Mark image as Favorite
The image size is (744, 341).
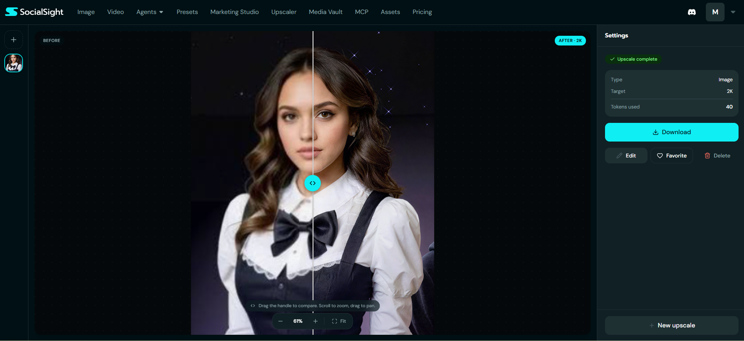point(672,156)
